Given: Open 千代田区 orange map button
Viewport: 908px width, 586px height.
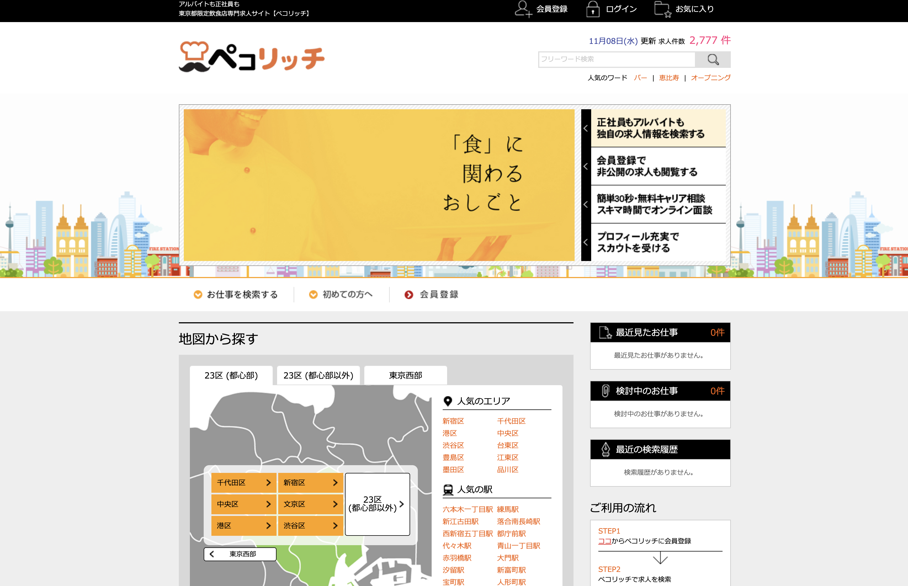Looking at the screenshot, I should coord(243,483).
